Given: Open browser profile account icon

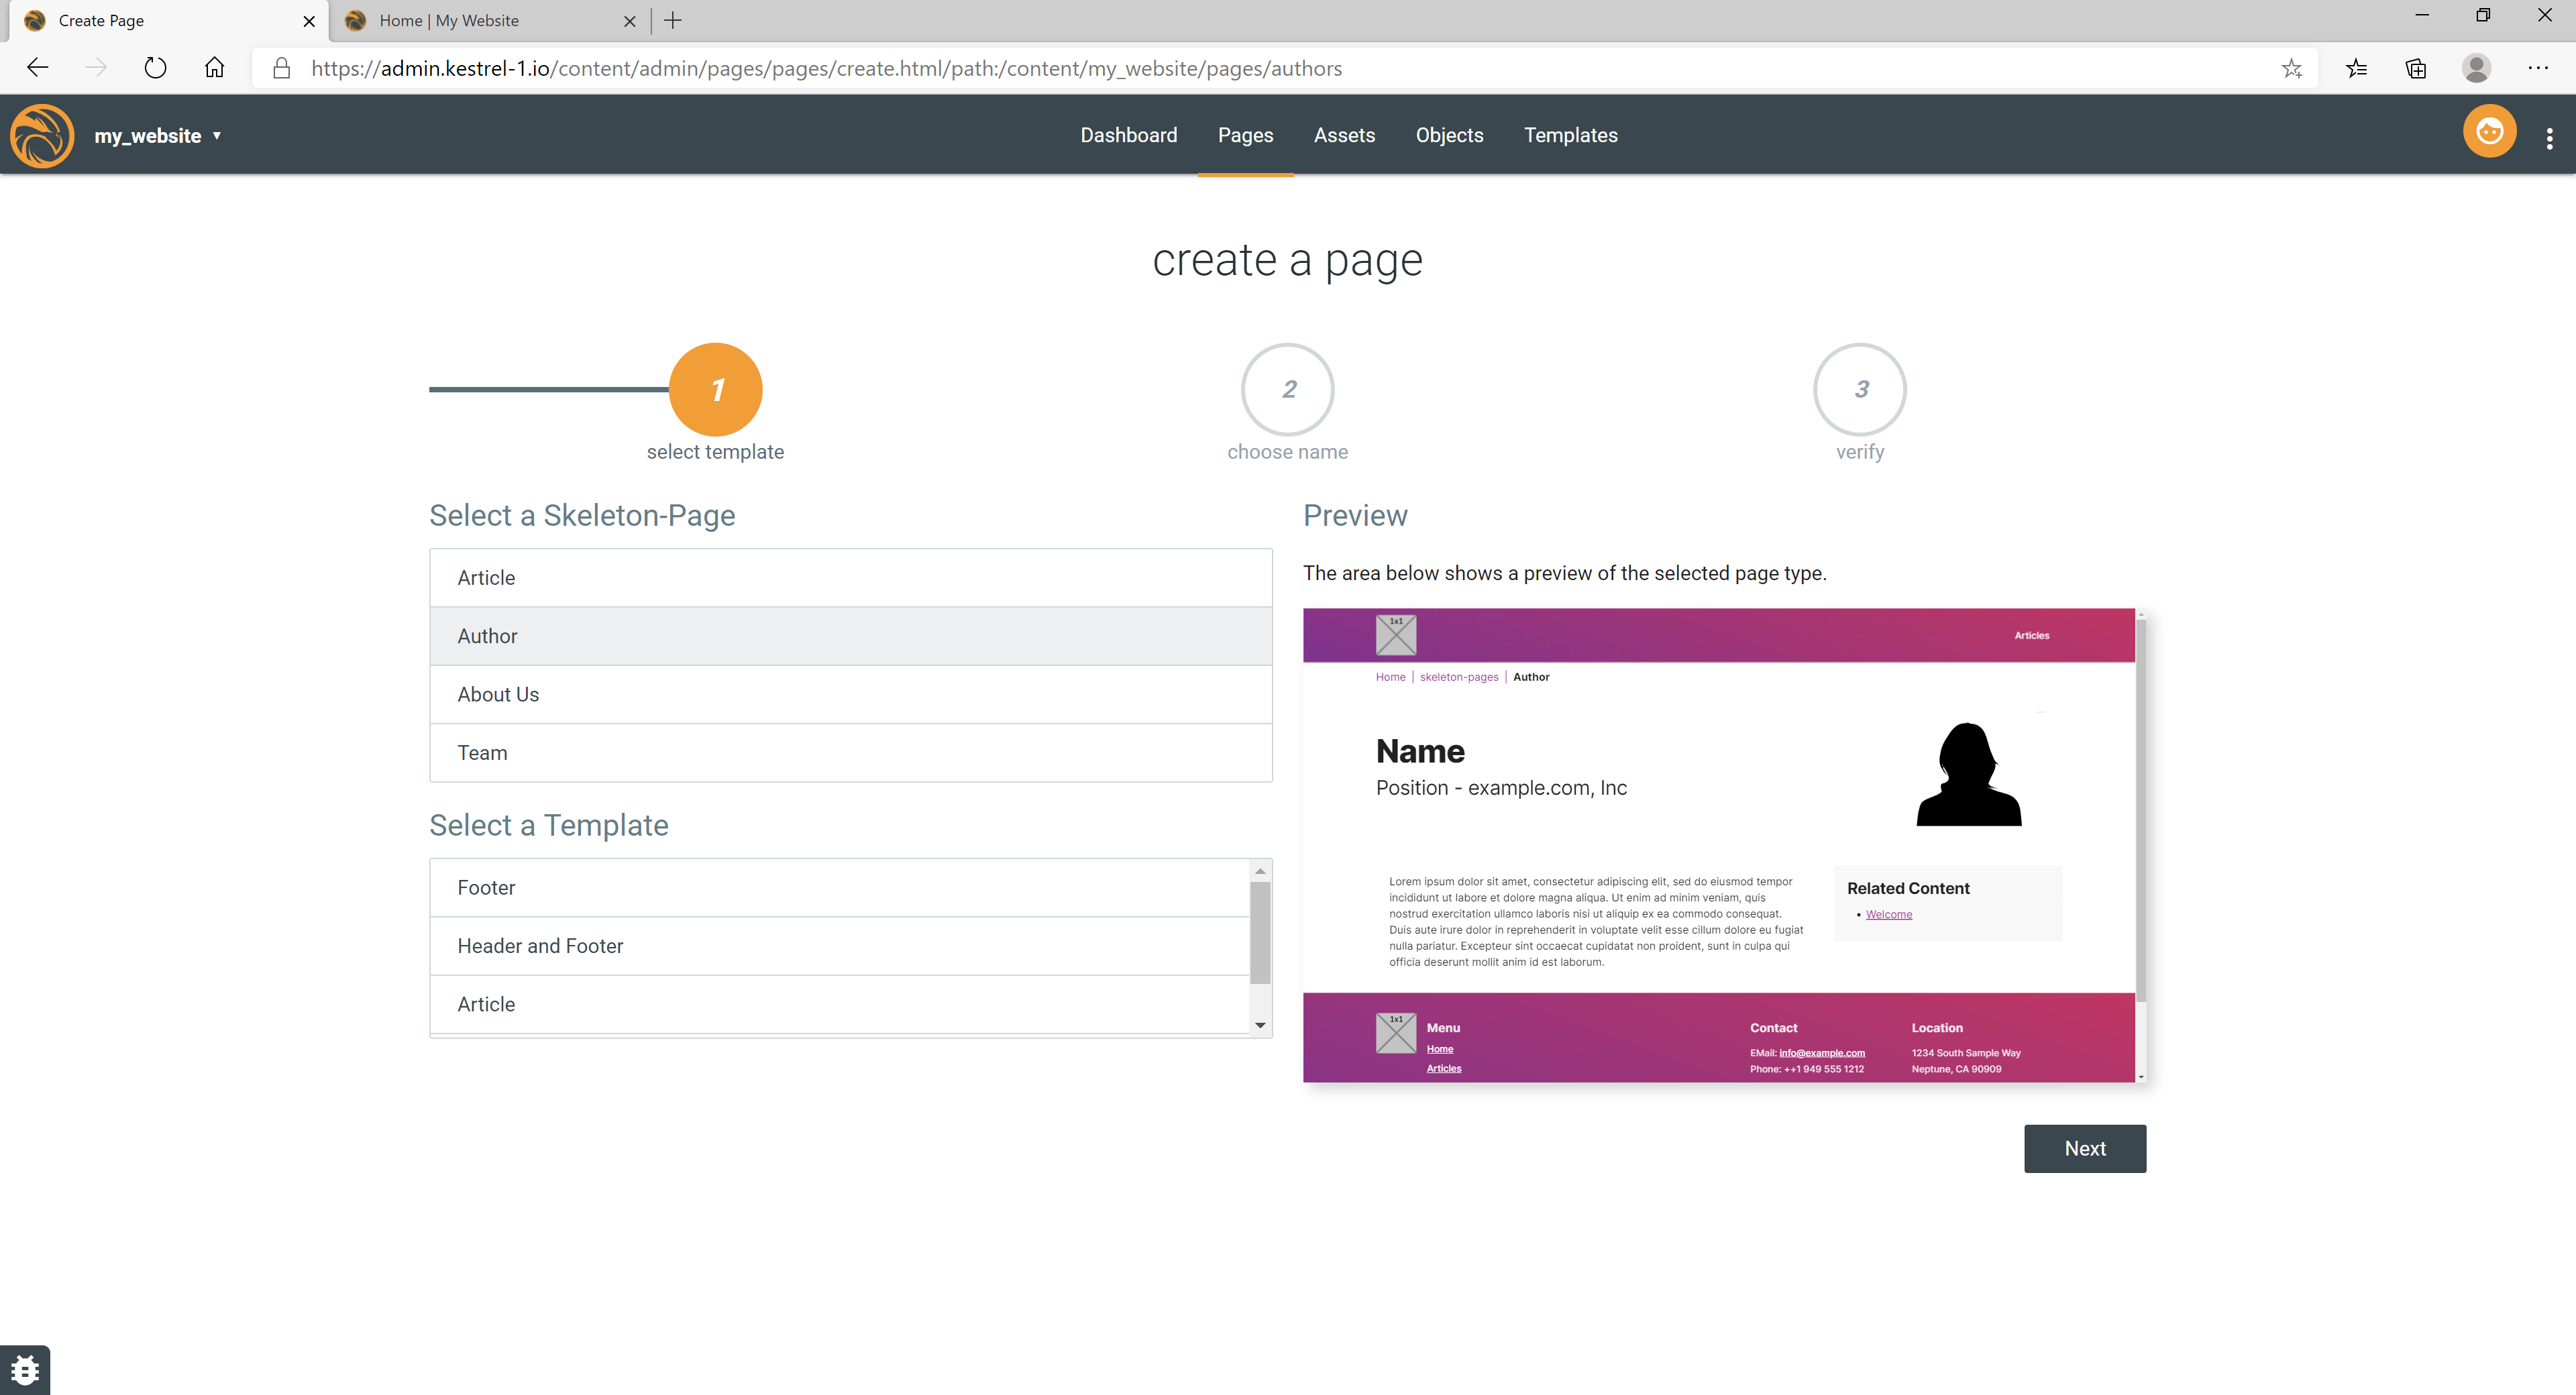Looking at the screenshot, I should [x=2476, y=68].
